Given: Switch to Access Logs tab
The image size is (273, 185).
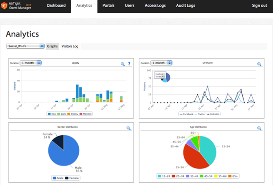Looking at the screenshot, I should 155,6.
